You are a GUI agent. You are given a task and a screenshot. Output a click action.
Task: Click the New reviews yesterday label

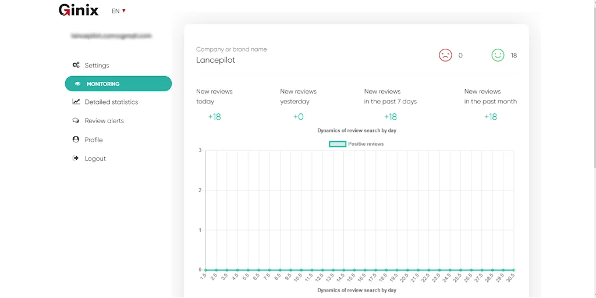299,96
